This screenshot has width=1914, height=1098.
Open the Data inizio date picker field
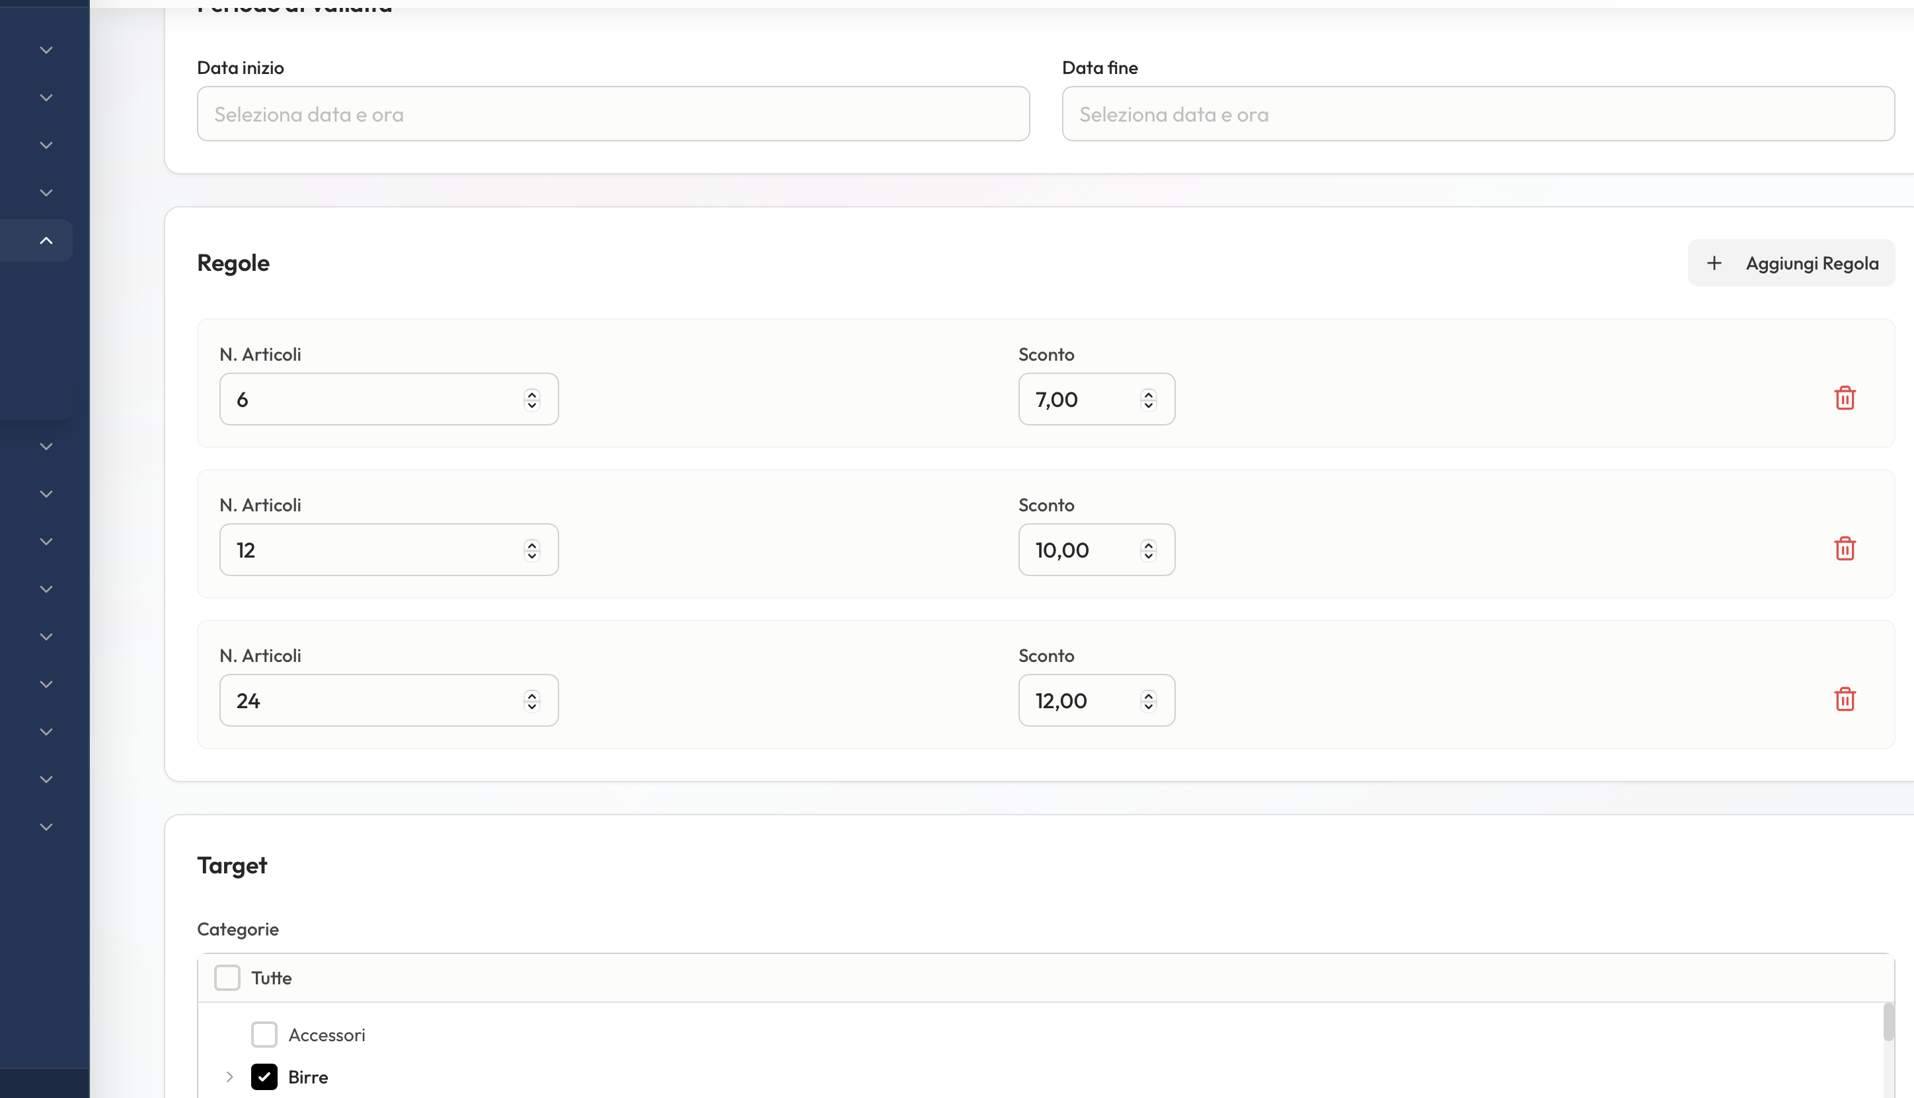point(613,114)
